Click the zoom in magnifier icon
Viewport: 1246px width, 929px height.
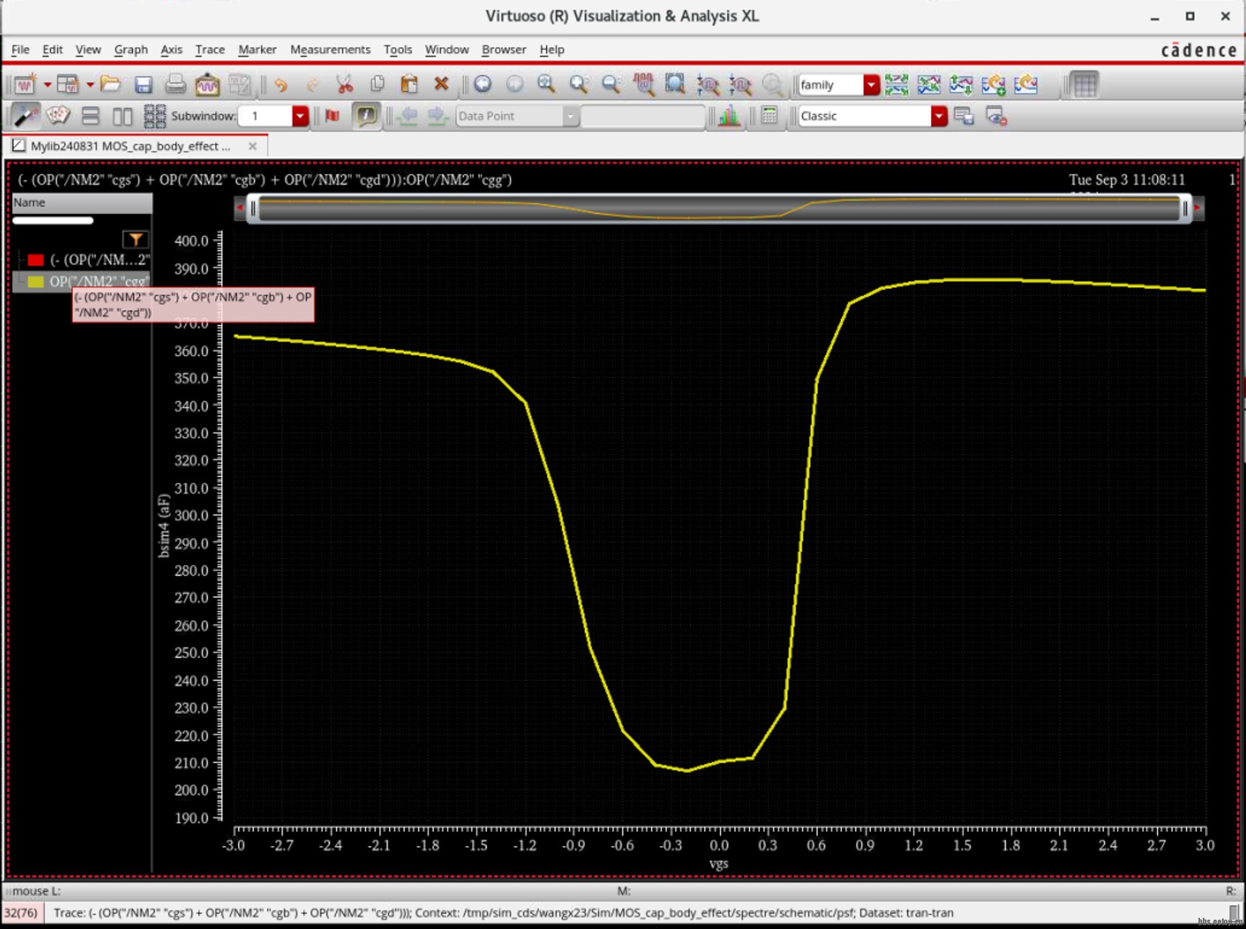pos(579,84)
